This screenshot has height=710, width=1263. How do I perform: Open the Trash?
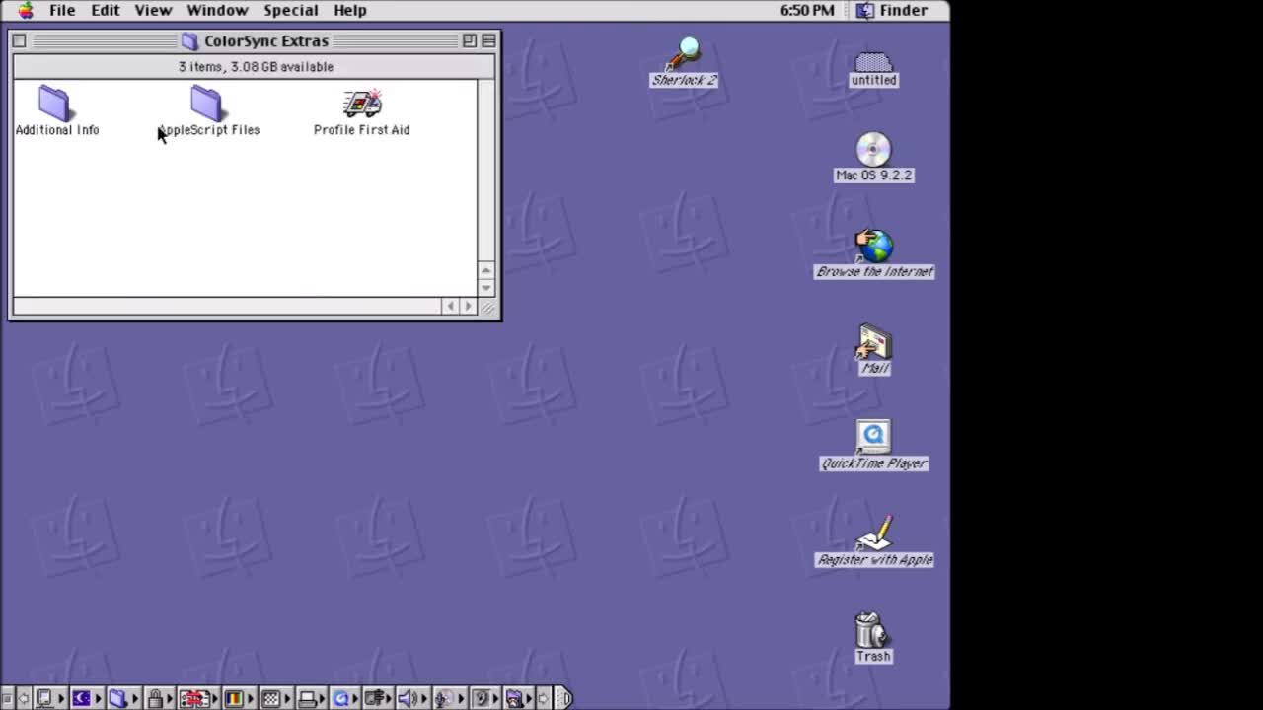coord(871,629)
